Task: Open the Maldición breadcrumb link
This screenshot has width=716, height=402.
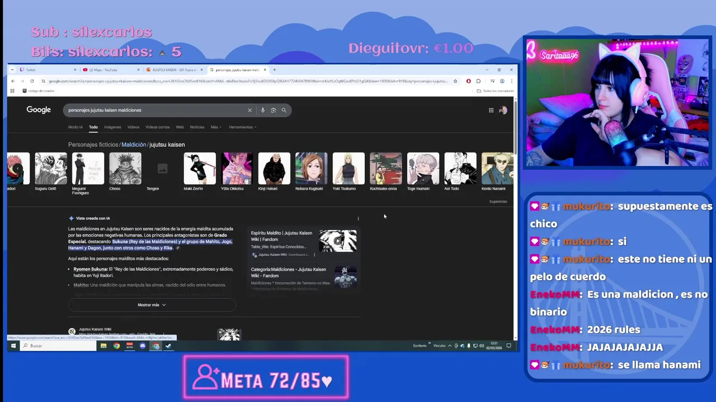Action: coord(134,145)
